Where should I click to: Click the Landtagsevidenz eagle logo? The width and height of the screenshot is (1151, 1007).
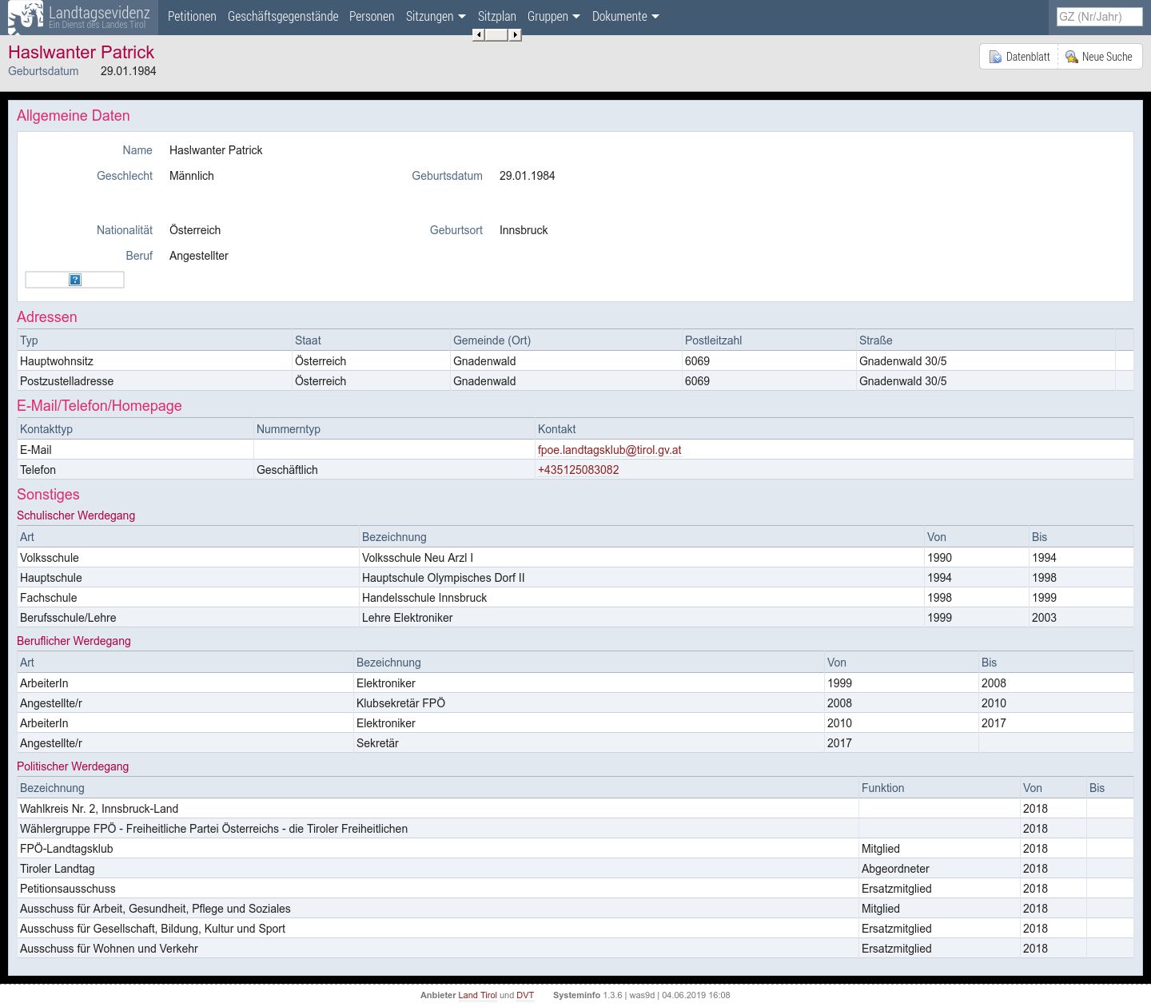coord(26,17)
